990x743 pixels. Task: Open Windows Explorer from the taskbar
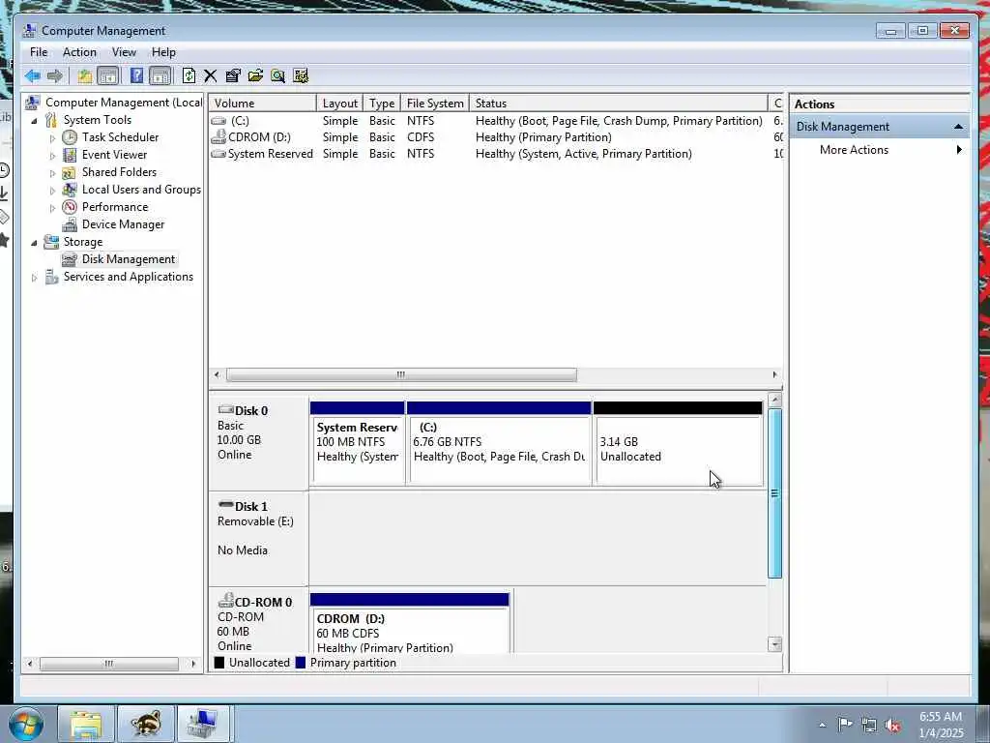[86, 724]
